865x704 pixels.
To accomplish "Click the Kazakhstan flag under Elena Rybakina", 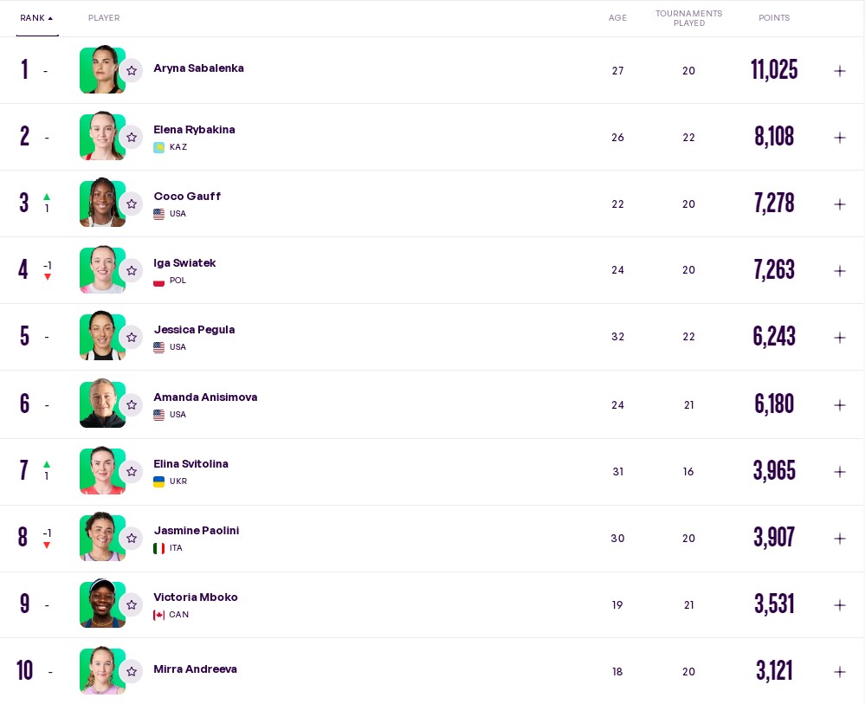I will pyautogui.click(x=159, y=147).
